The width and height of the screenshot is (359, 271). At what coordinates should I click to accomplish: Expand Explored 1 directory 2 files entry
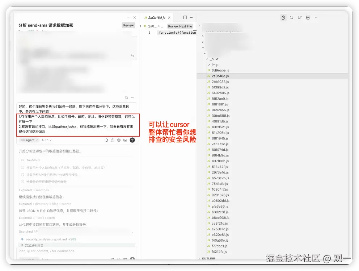tap(45, 204)
